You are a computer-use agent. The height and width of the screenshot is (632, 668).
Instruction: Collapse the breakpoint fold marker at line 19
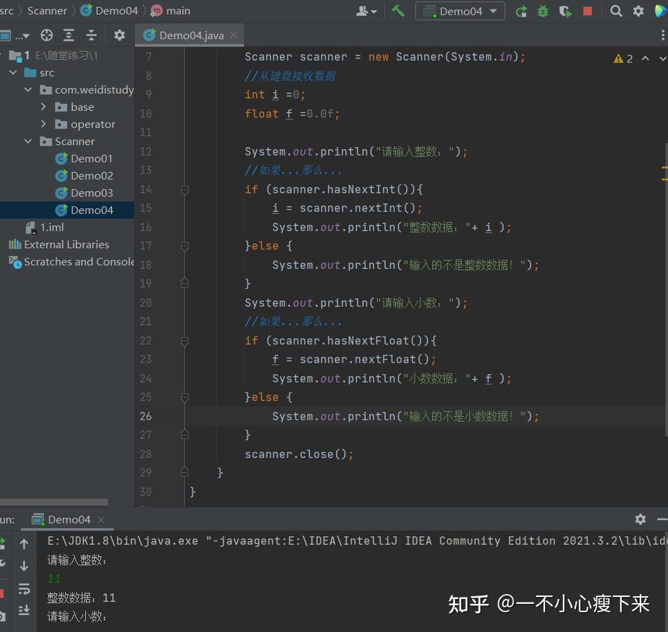click(184, 283)
